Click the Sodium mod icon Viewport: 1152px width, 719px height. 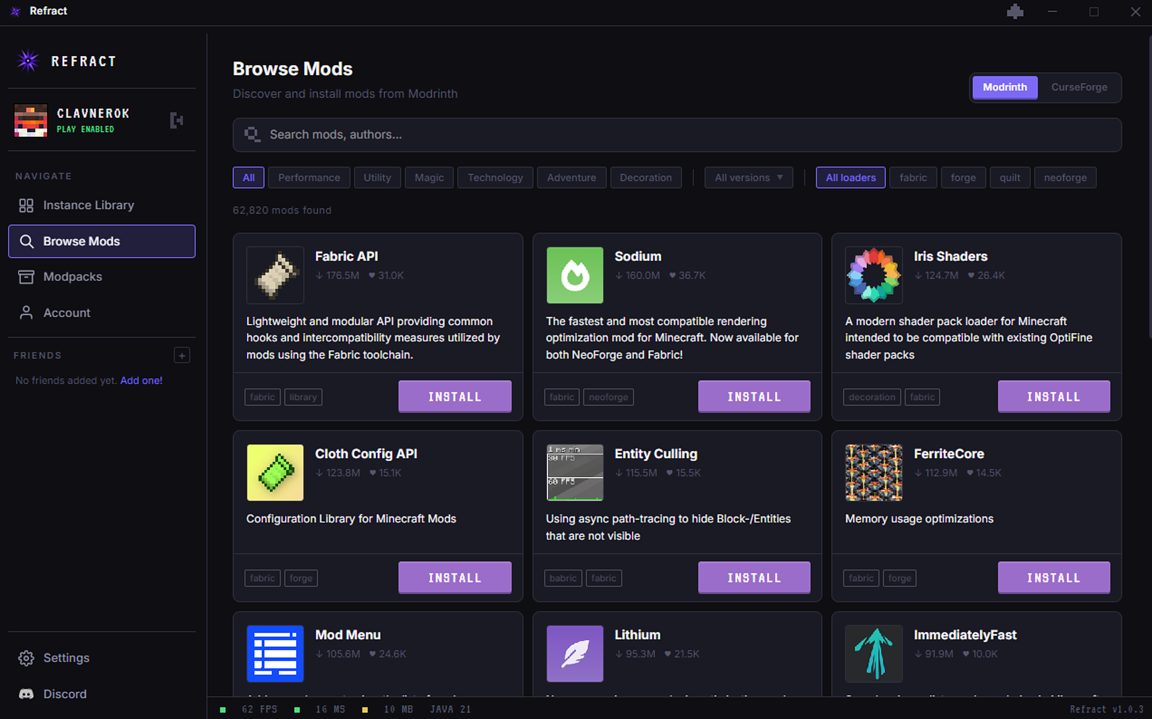point(575,275)
